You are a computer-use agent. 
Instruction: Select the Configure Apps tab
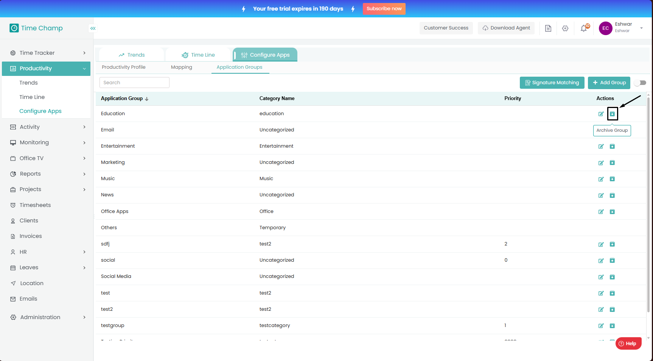pos(265,55)
